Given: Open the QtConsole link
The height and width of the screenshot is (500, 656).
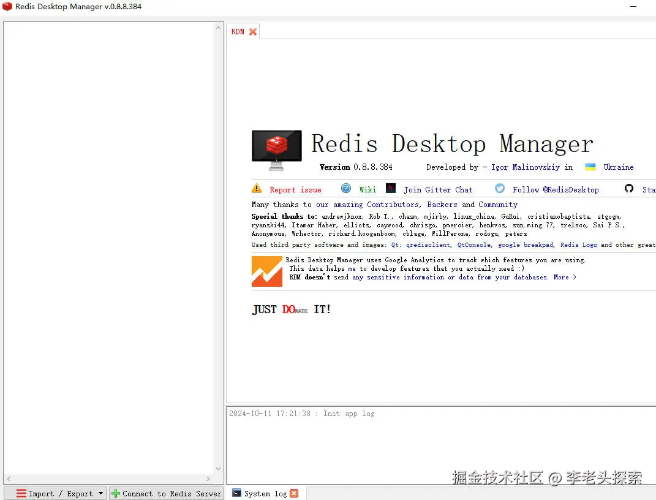Looking at the screenshot, I should (x=473, y=244).
